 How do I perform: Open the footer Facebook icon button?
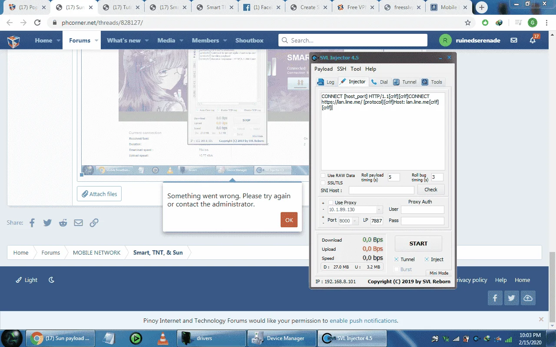pyautogui.click(x=495, y=298)
